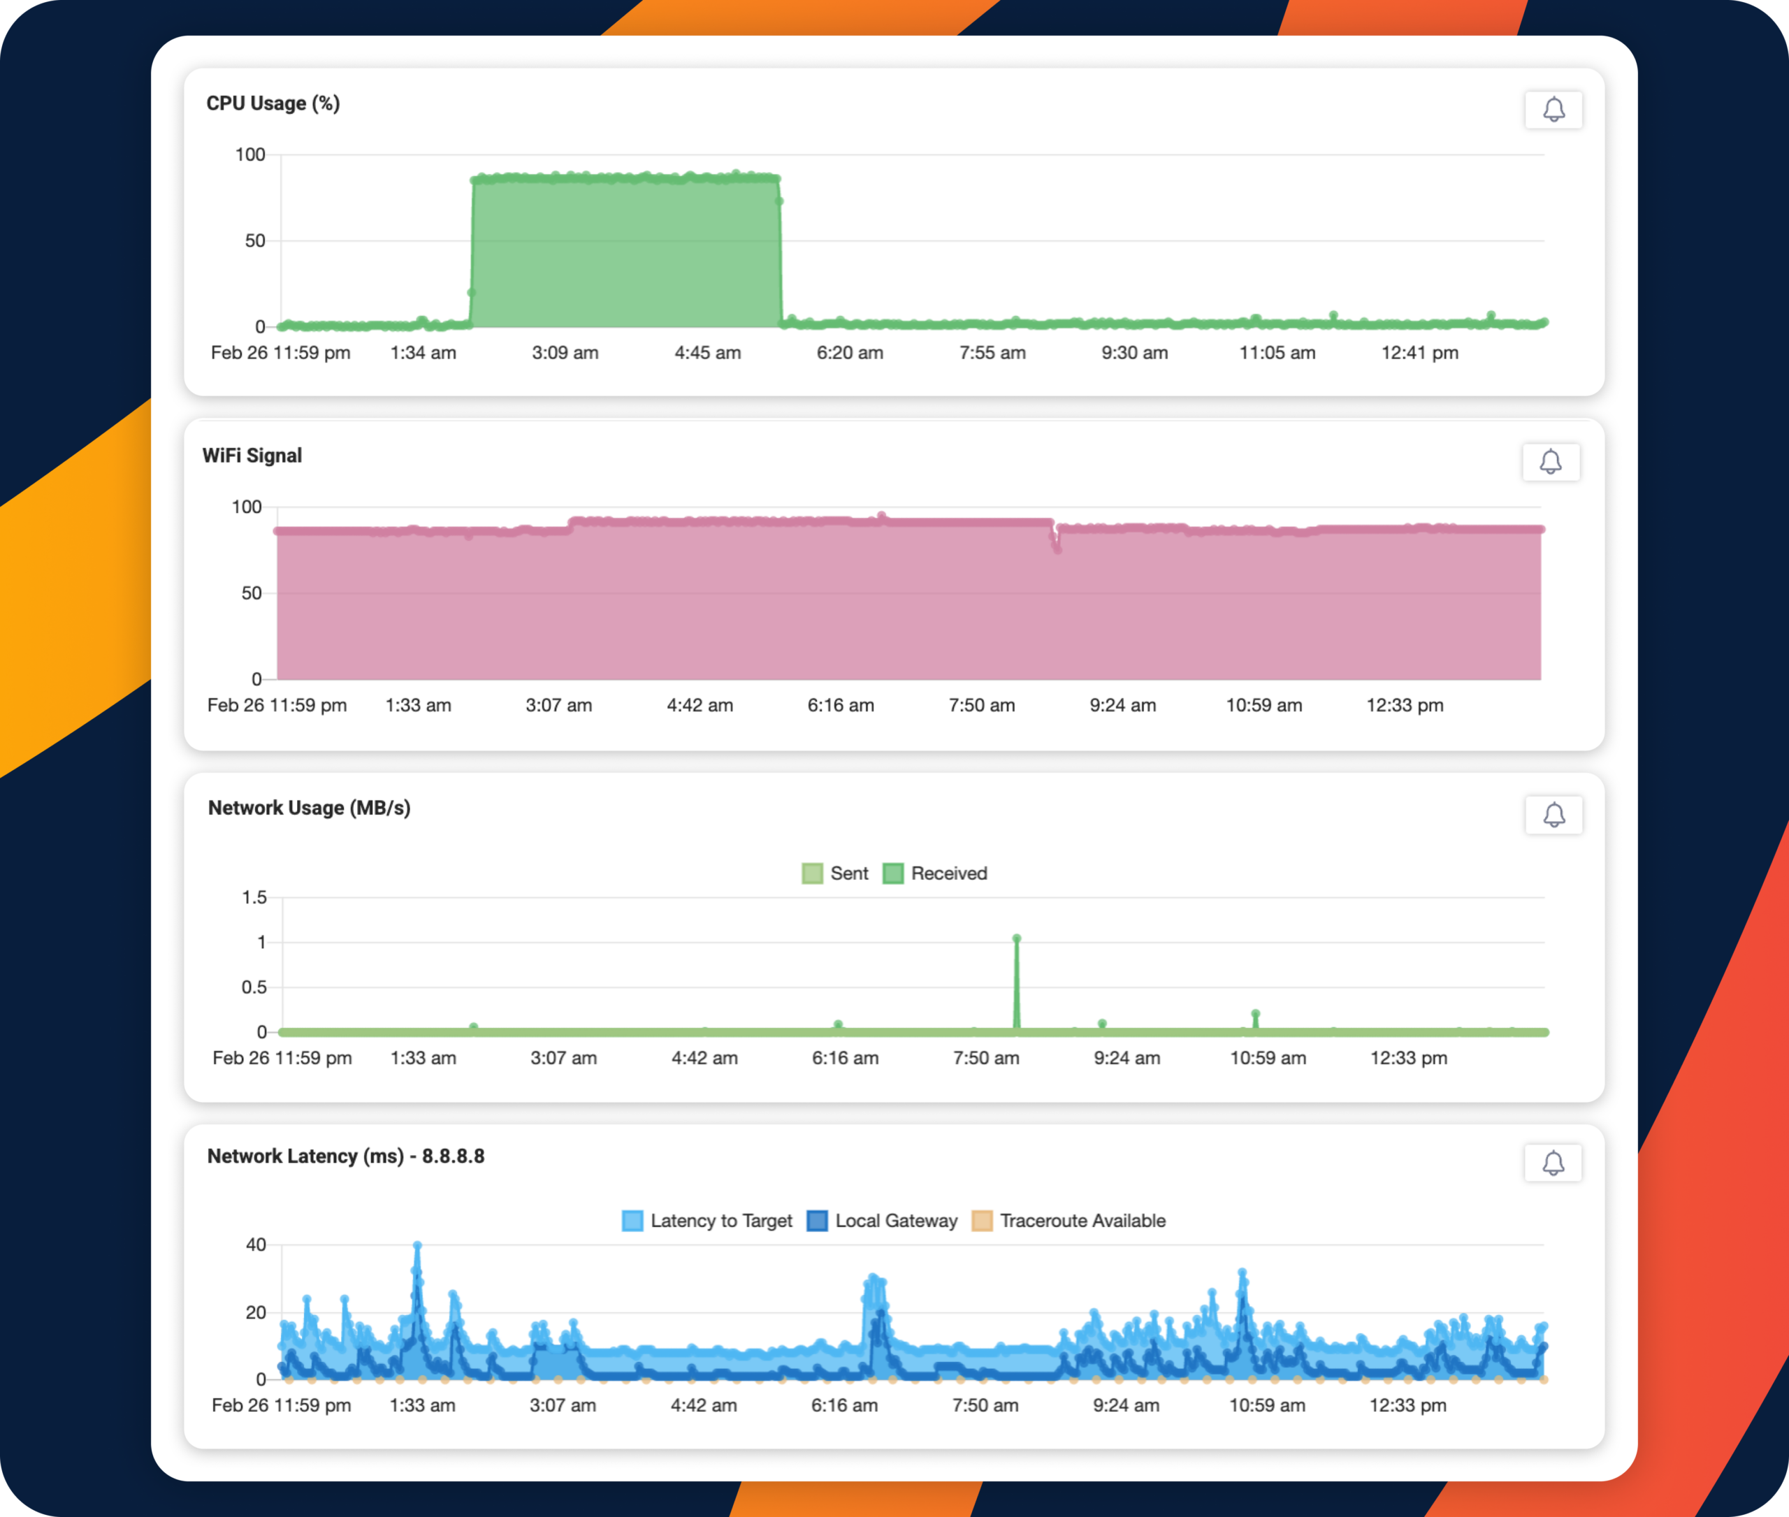Click the WiFi Signal chart title
Image resolution: width=1789 pixels, height=1517 pixels.
click(252, 456)
